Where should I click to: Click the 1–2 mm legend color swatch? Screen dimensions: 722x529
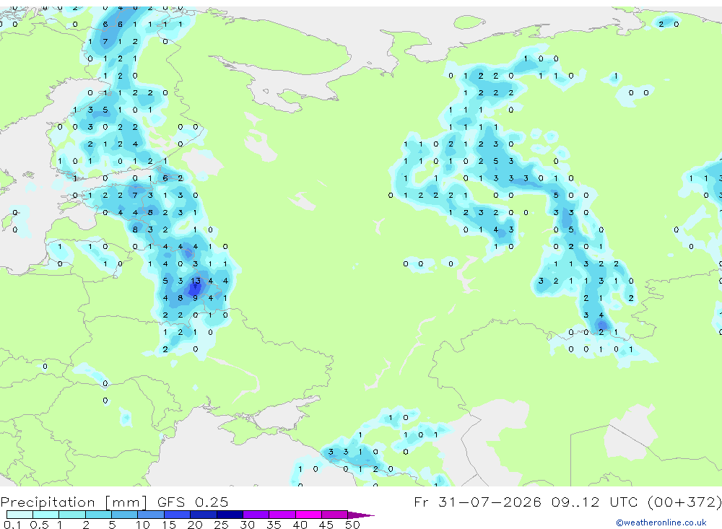[x=72, y=515]
